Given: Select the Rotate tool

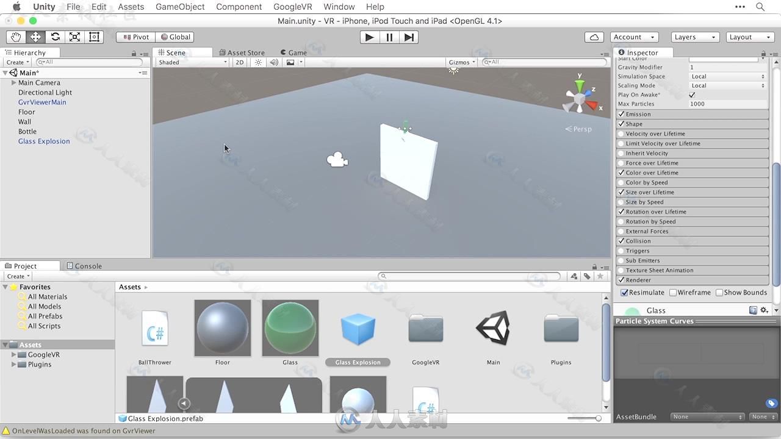Looking at the screenshot, I should [55, 37].
